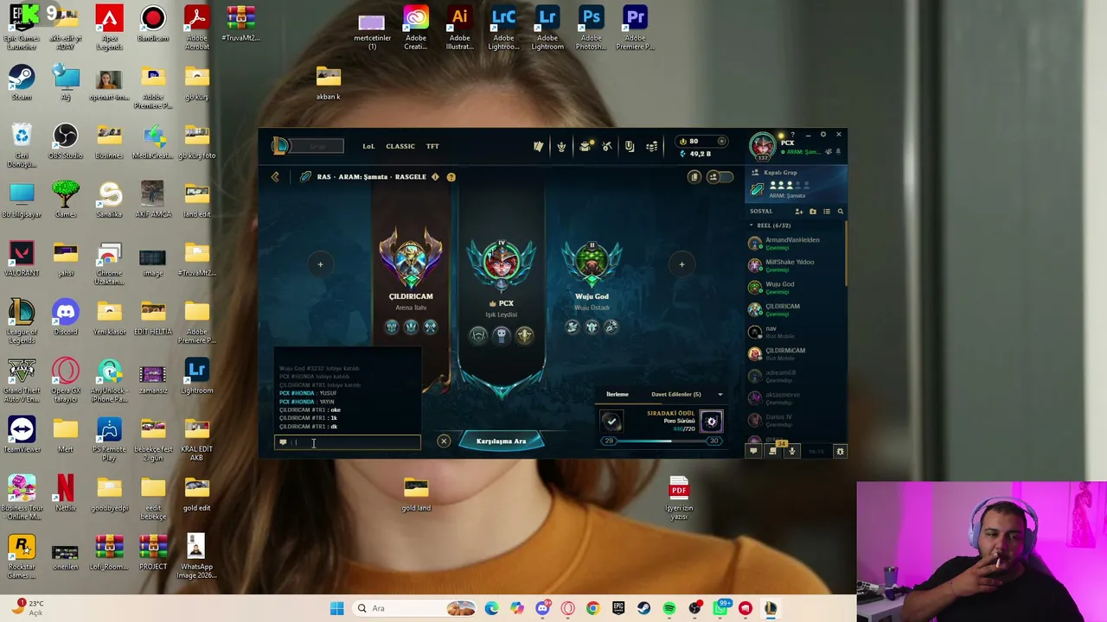
Task: Open the RP purchase plus button
Action: point(723,142)
